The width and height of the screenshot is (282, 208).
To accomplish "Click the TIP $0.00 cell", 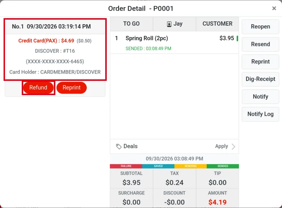I will (217, 178).
